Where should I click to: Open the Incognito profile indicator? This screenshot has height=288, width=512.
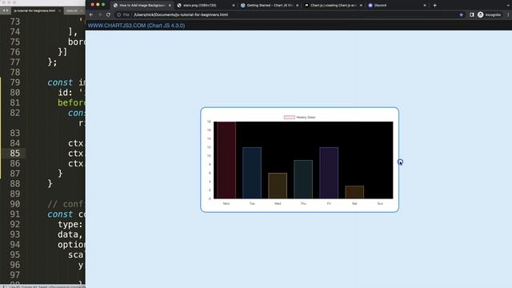pos(489,14)
